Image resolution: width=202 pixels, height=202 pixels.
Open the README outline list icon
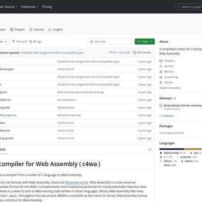pos(150,149)
